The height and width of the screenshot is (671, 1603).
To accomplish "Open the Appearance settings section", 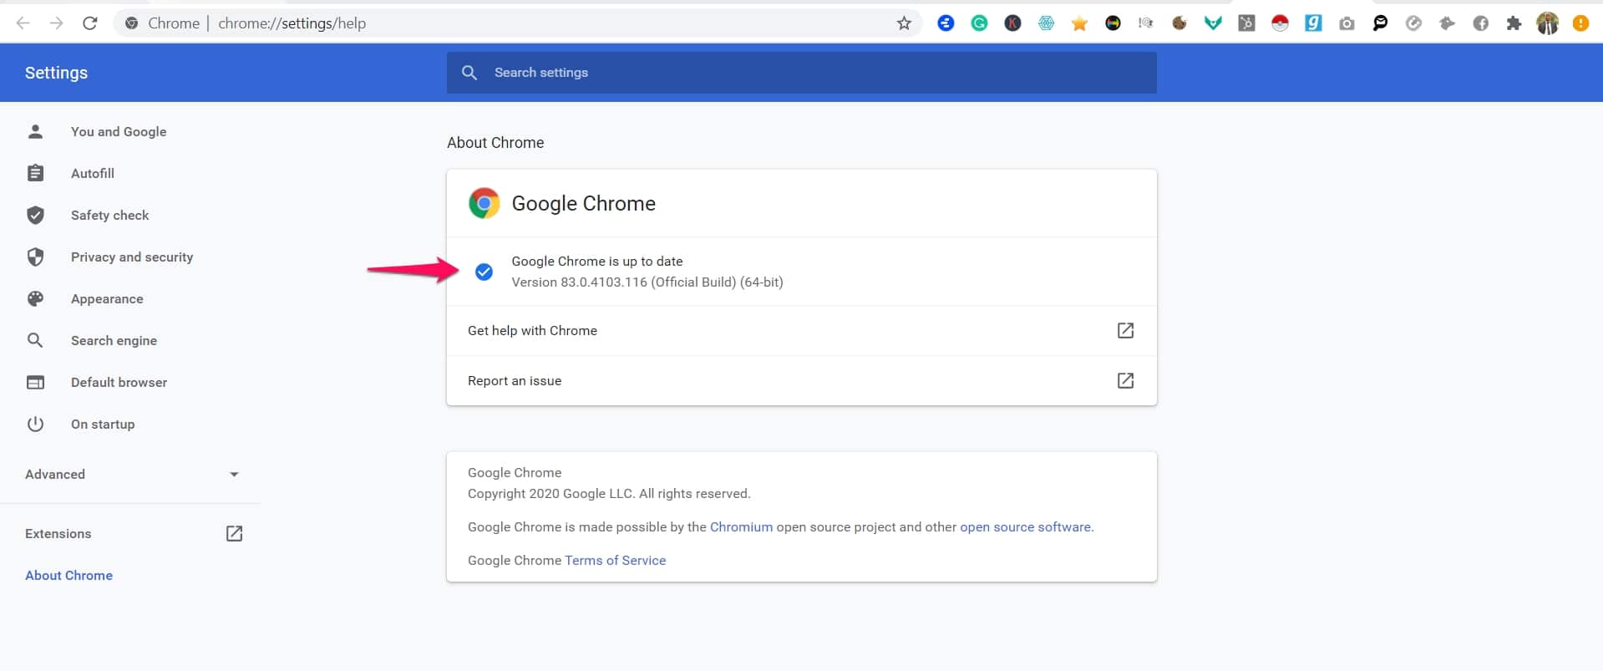I will point(107,299).
